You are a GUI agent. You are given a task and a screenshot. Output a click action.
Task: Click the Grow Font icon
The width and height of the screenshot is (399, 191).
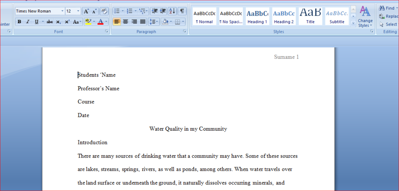coord(86,11)
